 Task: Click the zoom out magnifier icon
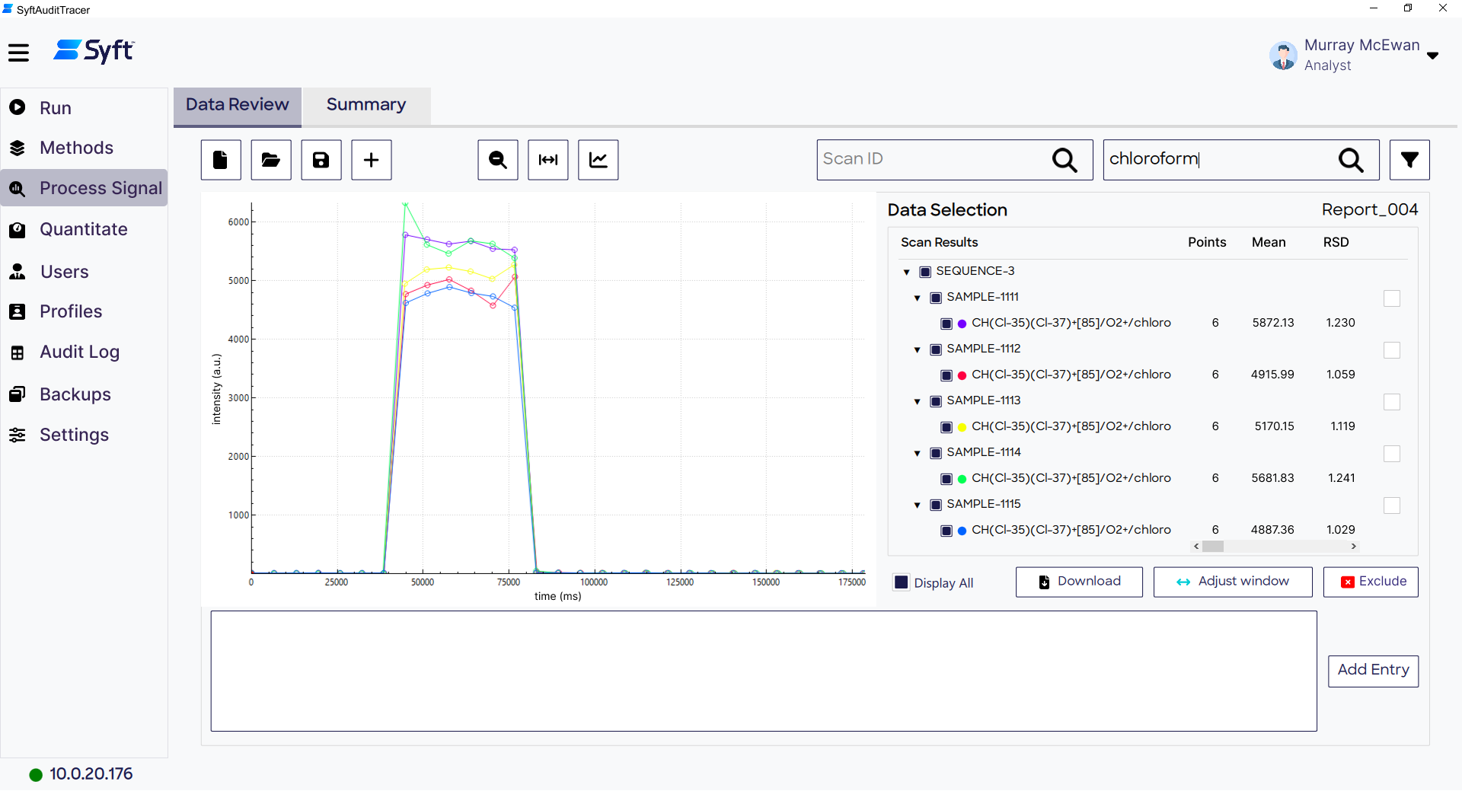point(498,160)
